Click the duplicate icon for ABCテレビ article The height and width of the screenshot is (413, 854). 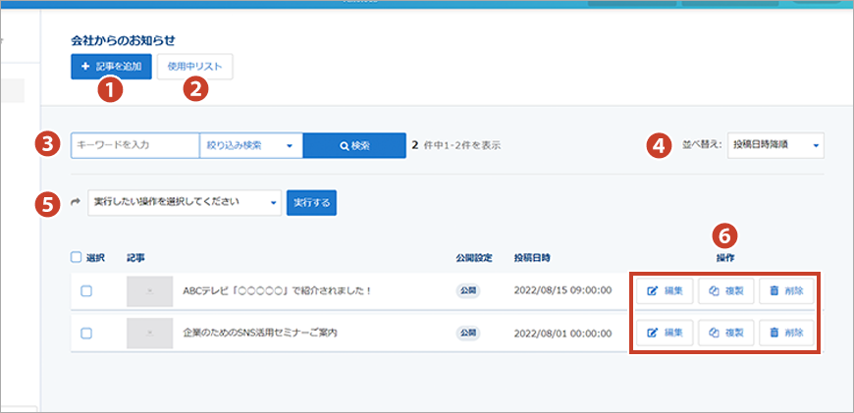pos(715,291)
